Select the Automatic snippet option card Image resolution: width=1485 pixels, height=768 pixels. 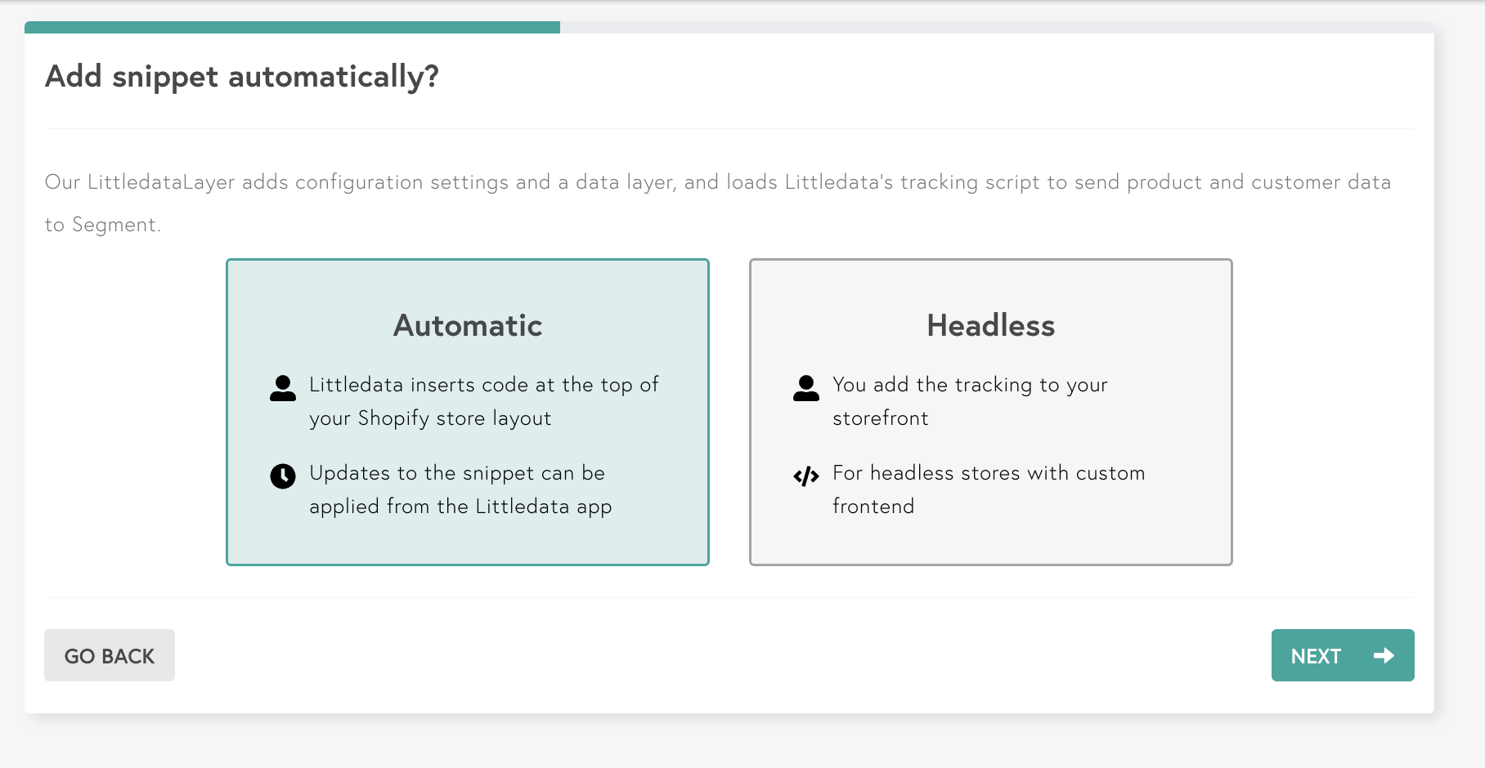click(468, 412)
